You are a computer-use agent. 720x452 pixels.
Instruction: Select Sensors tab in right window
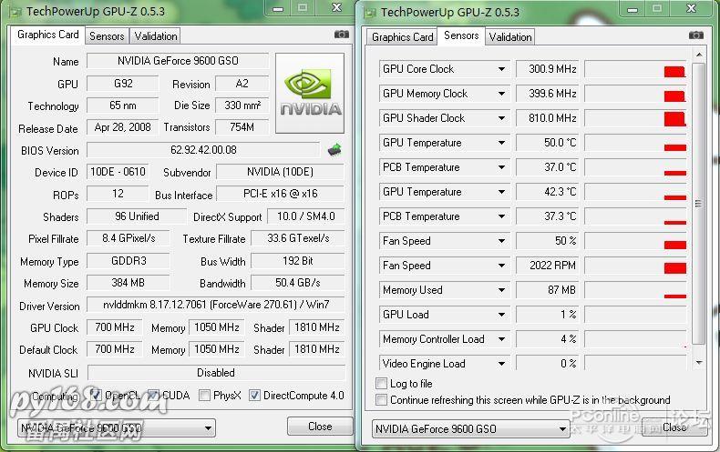click(461, 35)
